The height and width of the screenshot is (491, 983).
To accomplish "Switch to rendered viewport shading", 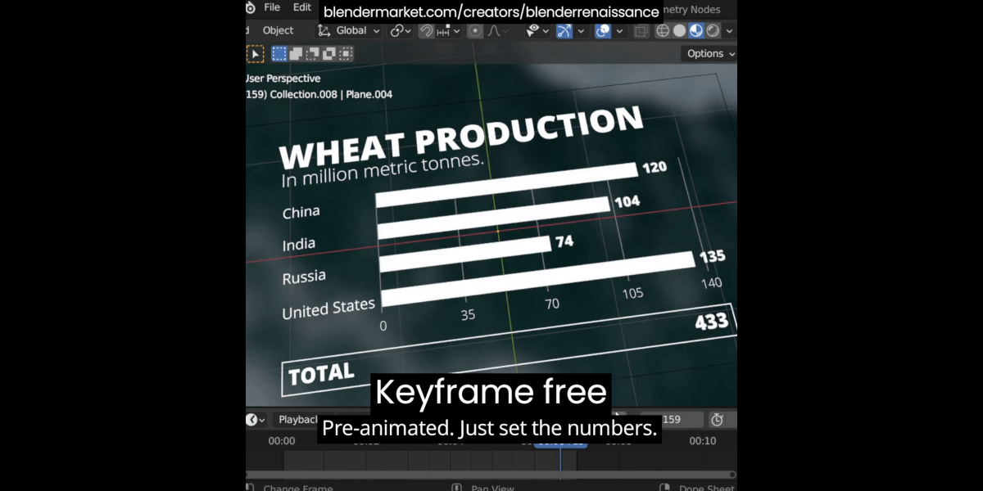I will tap(713, 31).
